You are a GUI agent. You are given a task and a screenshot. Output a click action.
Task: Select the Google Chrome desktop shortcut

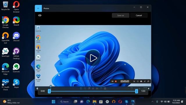pos(6,22)
